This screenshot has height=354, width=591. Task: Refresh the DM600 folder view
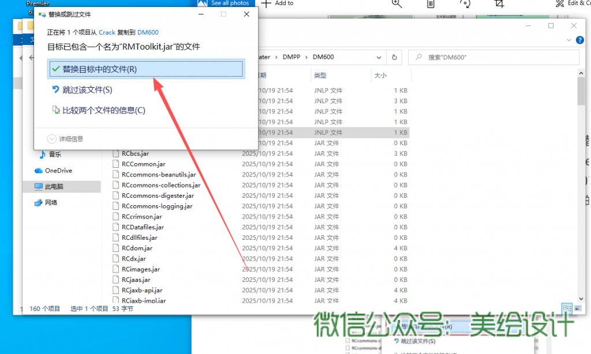[x=394, y=57]
